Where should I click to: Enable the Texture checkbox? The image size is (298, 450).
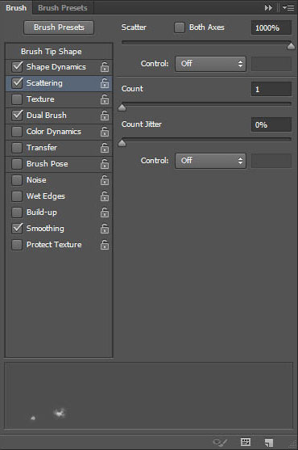[x=17, y=99]
